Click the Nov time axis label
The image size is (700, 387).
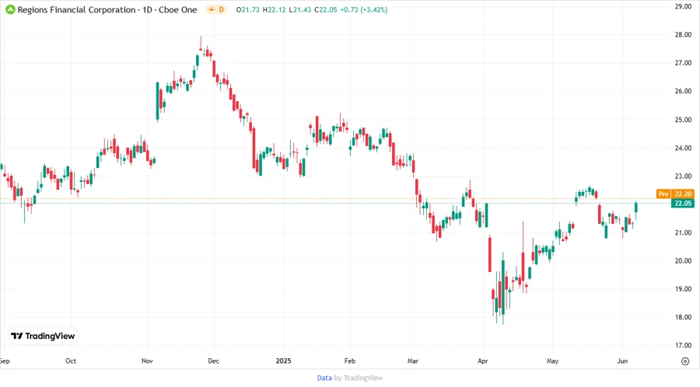[147, 361]
